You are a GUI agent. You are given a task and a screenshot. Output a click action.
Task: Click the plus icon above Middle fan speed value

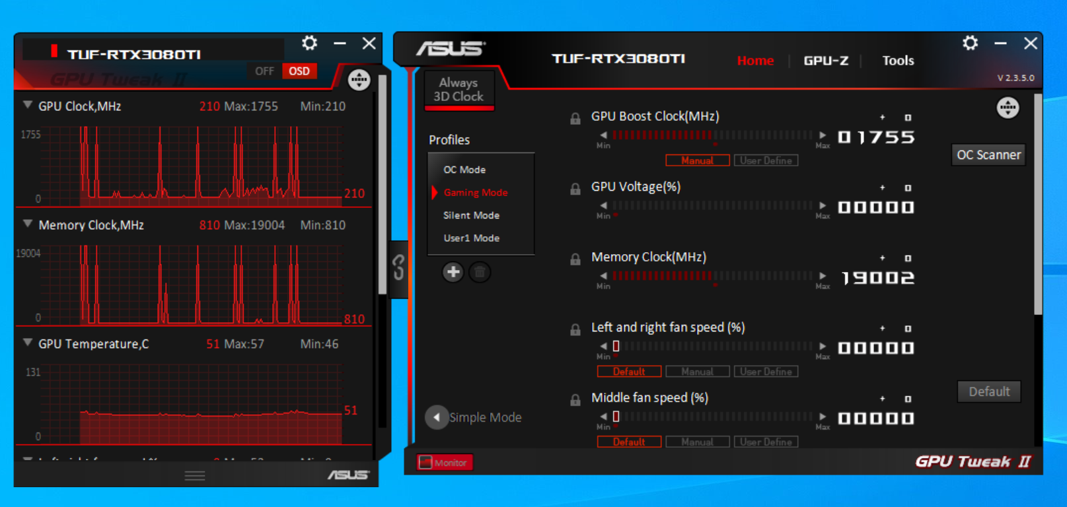tap(882, 399)
